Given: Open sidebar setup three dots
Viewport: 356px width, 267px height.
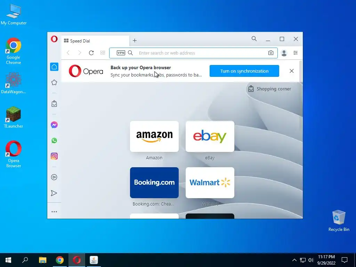Looking at the screenshot, I should pyautogui.click(x=54, y=212).
